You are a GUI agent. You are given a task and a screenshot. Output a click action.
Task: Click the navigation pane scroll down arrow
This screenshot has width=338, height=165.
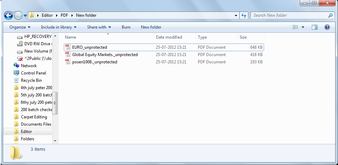click(x=55, y=141)
